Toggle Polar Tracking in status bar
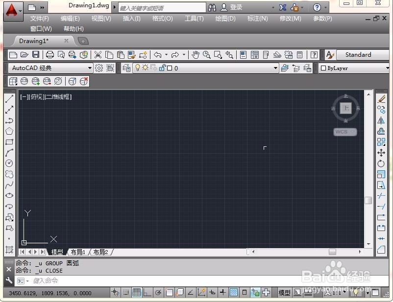The width and height of the screenshot is (393, 302). 158,292
